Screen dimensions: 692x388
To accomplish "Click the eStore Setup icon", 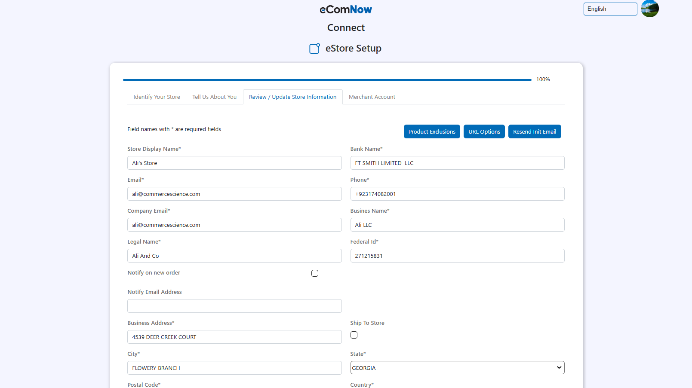I will click(x=314, y=49).
